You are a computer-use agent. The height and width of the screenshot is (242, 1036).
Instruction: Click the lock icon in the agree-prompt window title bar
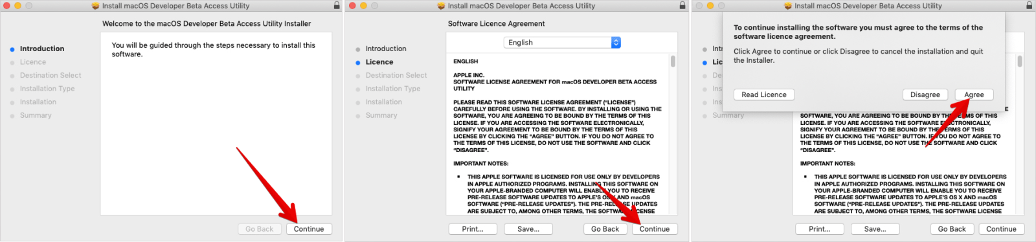pyautogui.click(x=1030, y=5)
